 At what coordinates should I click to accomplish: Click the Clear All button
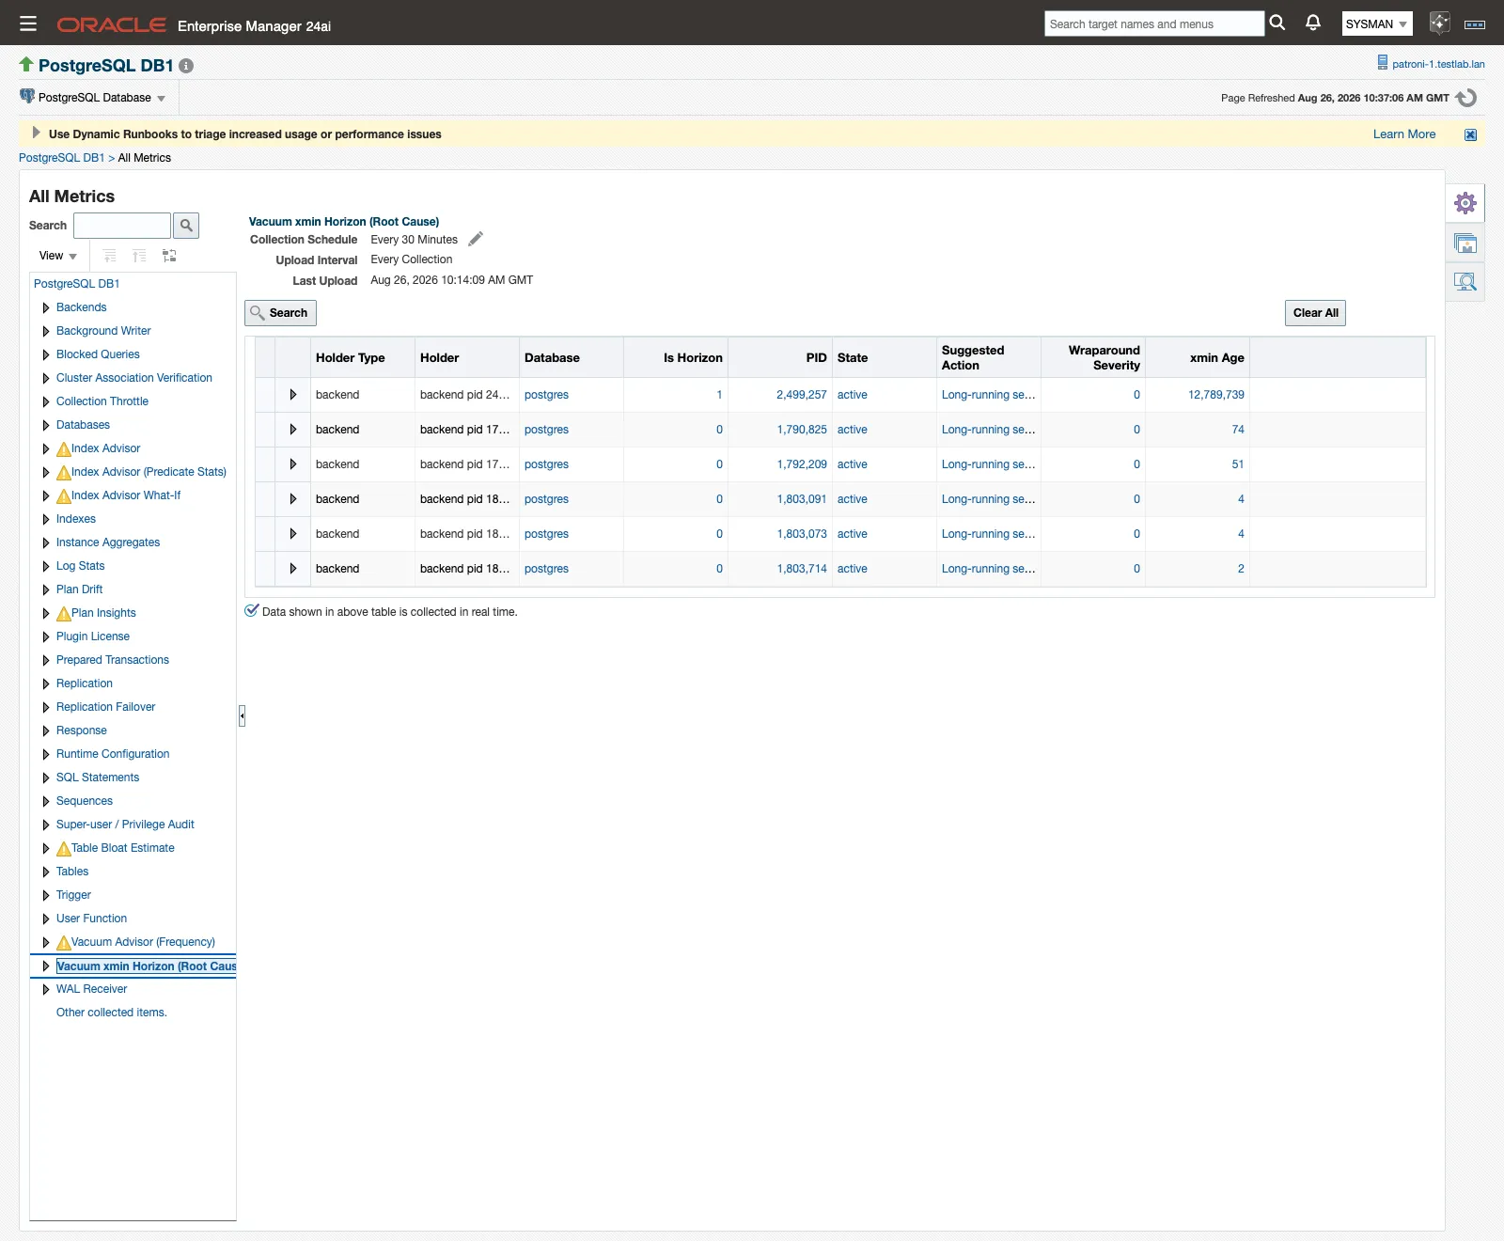pyautogui.click(x=1315, y=313)
